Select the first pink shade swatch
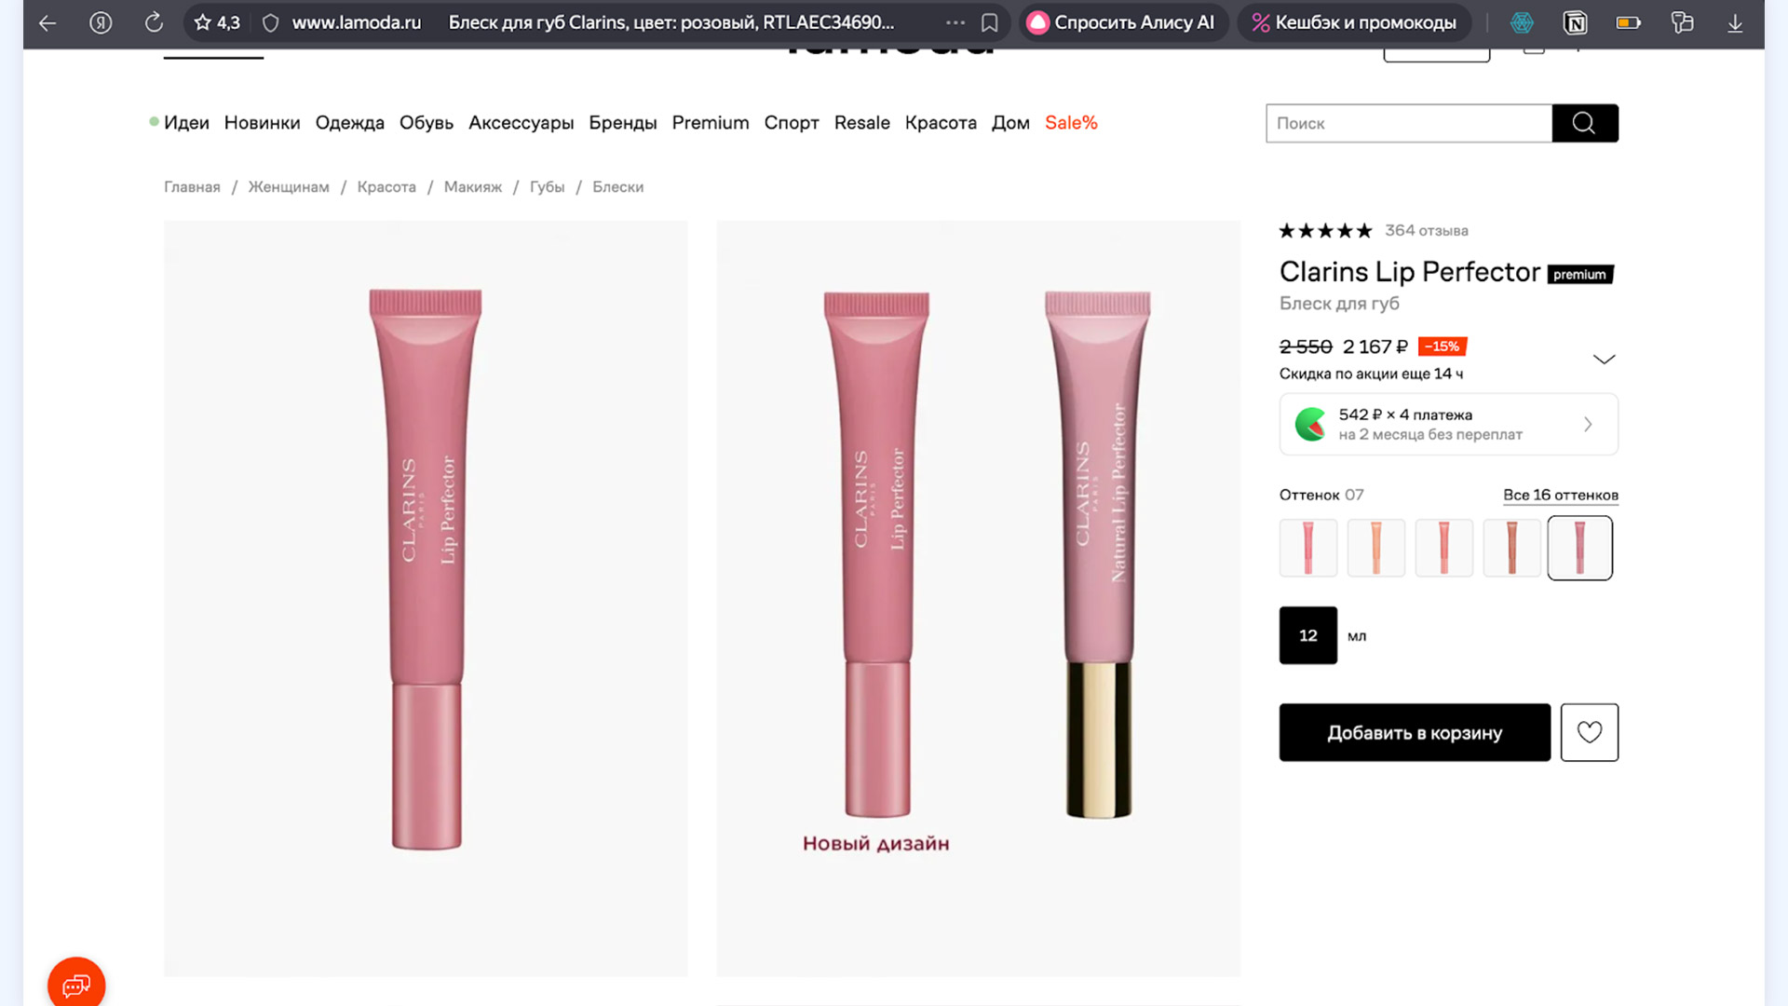The image size is (1788, 1006). [1307, 548]
